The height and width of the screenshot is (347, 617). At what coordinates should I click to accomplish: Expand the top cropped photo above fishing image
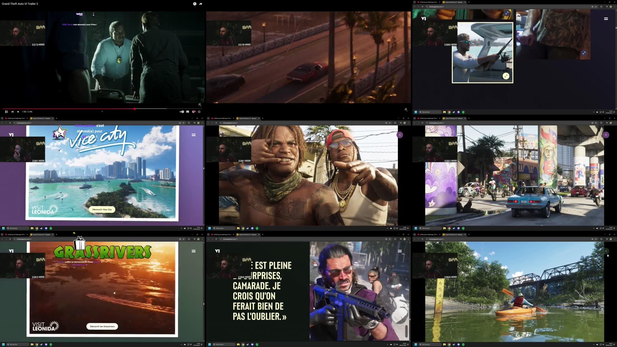(507, 13)
